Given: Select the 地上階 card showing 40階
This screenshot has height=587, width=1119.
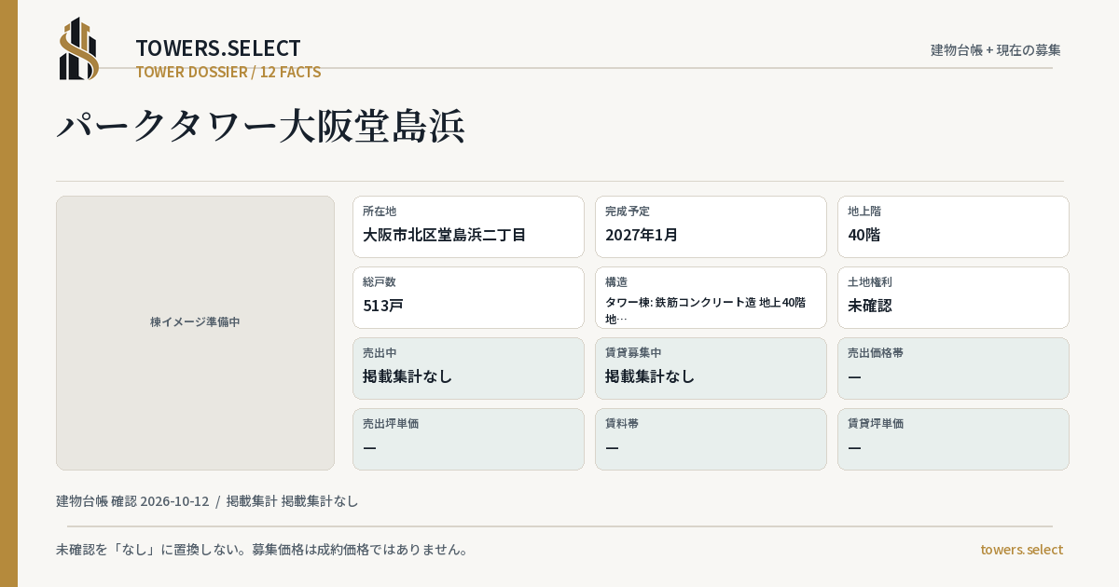Looking at the screenshot, I should coord(953,226).
